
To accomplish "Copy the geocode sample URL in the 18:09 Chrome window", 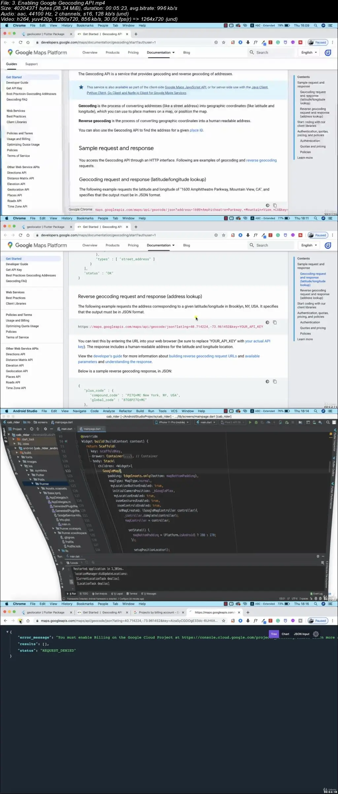I will pyautogui.click(x=275, y=205).
